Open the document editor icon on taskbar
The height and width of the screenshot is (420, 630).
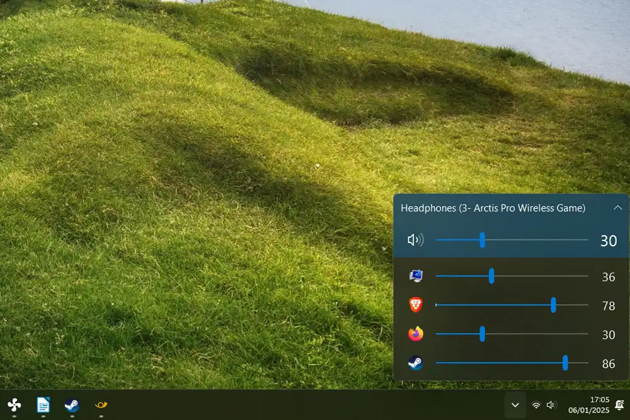(x=43, y=405)
